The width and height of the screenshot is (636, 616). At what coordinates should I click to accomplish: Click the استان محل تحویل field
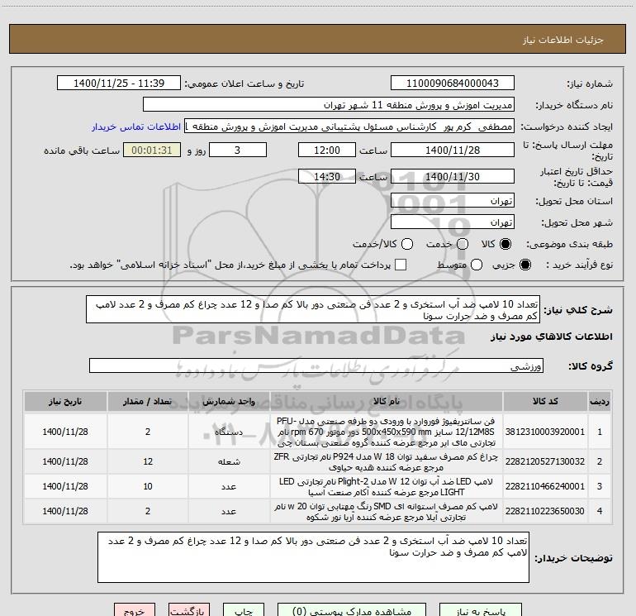pos(453,200)
